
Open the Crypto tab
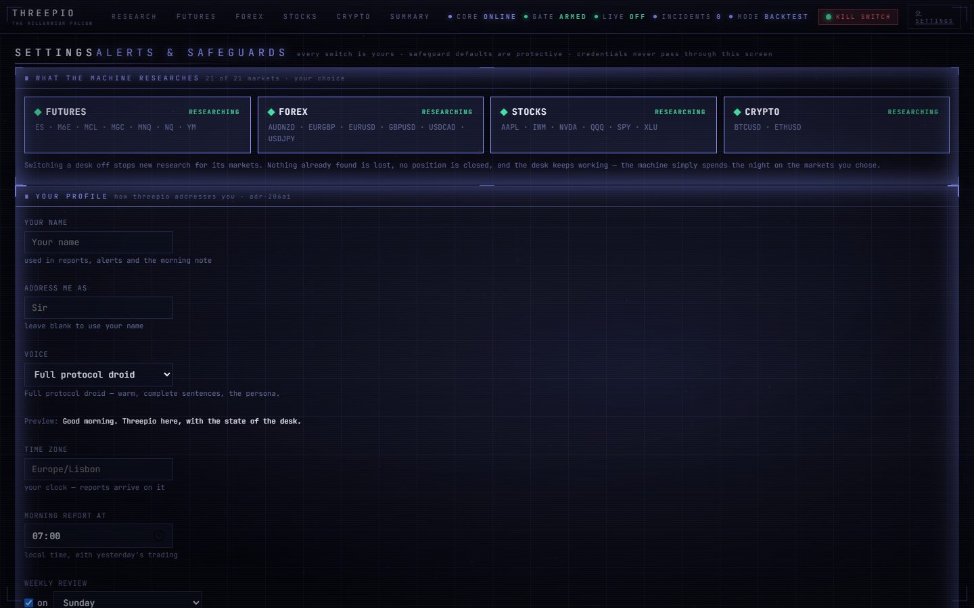354,16
